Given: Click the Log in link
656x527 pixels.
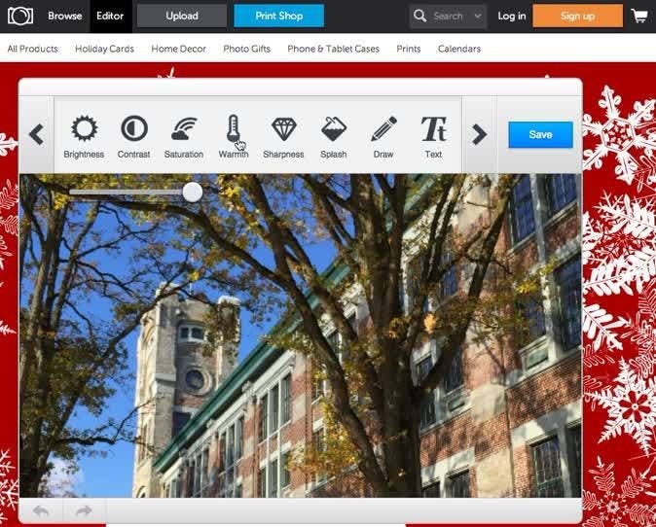Looking at the screenshot, I should point(512,16).
